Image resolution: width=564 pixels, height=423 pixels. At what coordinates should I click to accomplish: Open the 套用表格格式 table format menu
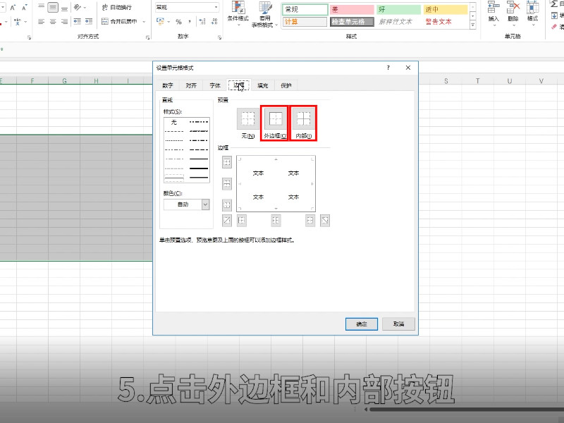click(265, 14)
